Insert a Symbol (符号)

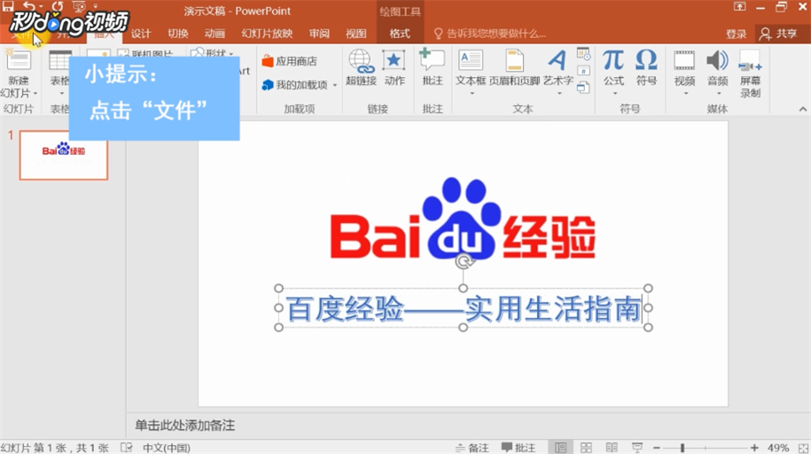point(646,67)
